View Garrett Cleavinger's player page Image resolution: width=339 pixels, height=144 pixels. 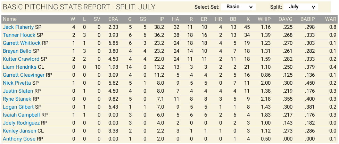point(24,75)
